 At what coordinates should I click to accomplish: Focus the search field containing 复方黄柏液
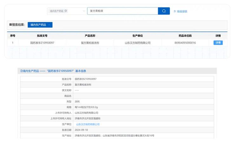pyautogui.click(x=122, y=11)
